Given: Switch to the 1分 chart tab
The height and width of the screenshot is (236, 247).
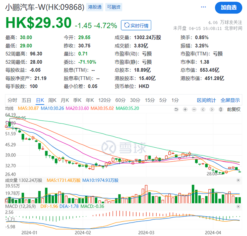Looking at the screenshot, I should 175,100.
